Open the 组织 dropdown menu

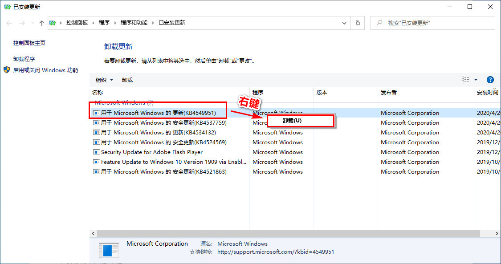click(105, 80)
